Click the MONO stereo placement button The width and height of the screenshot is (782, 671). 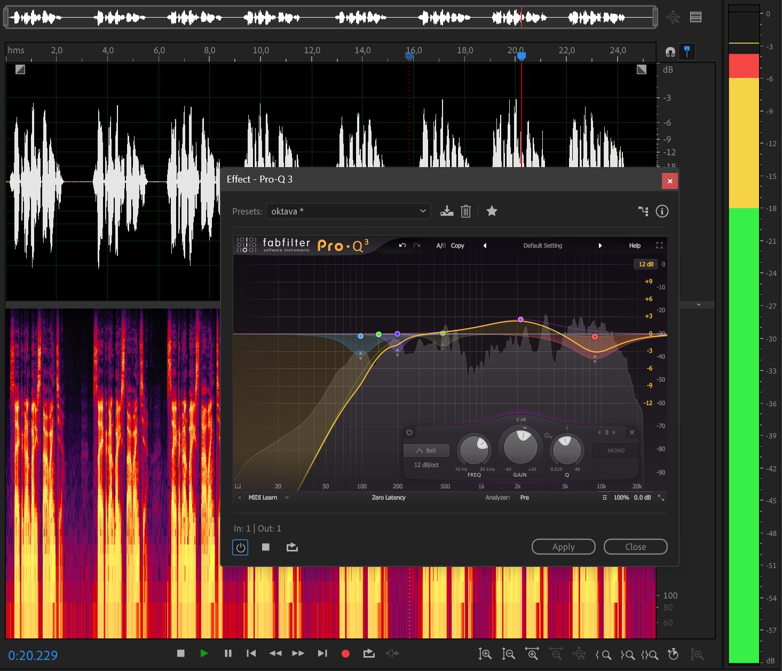click(x=615, y=451)
